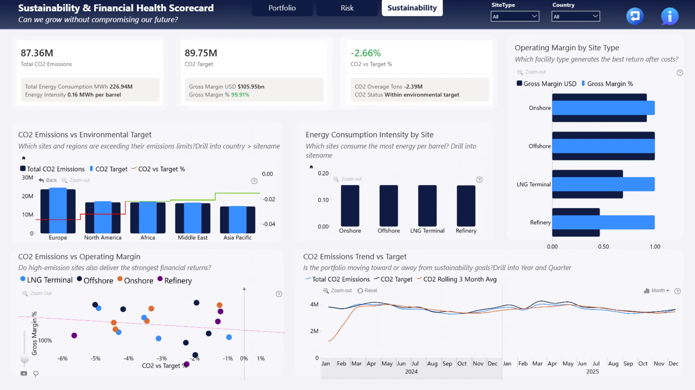695x390 pixels.
Task: Open the Country dropdown
Action: pyautogui.click(x=576, y=16)
